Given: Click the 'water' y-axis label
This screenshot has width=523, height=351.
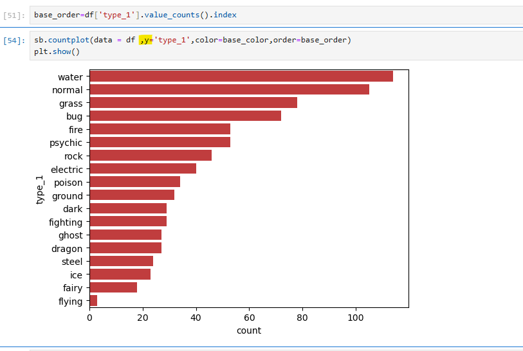Looking at the screenshot, I should pyautogui.click(x=70, y=77).
